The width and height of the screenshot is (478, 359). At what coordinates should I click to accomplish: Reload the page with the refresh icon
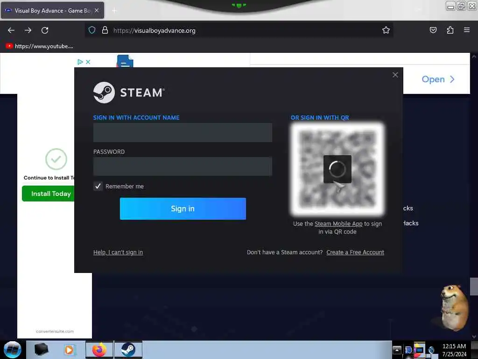click(45, 30)
